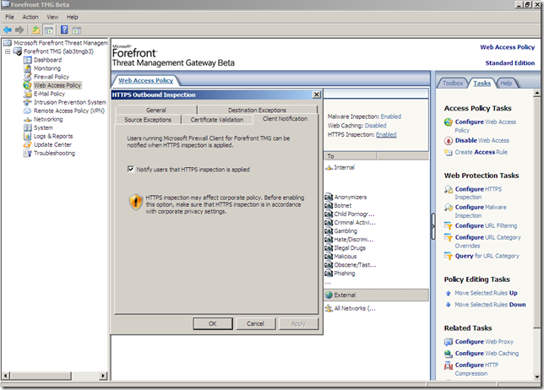Click the External network globe icon
Viewport: 544px width, 390px height.
point(329,295)
